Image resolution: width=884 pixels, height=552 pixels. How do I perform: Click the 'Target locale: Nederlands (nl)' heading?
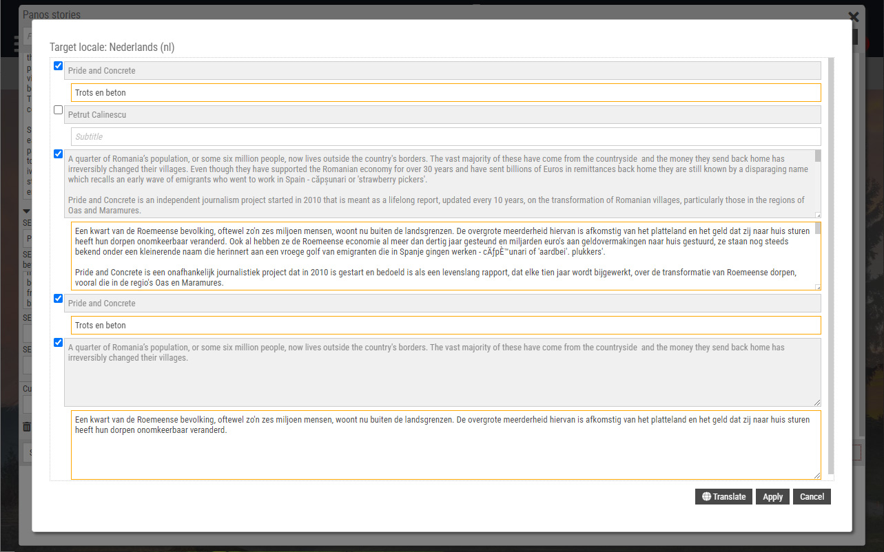(x=112, y=47)
